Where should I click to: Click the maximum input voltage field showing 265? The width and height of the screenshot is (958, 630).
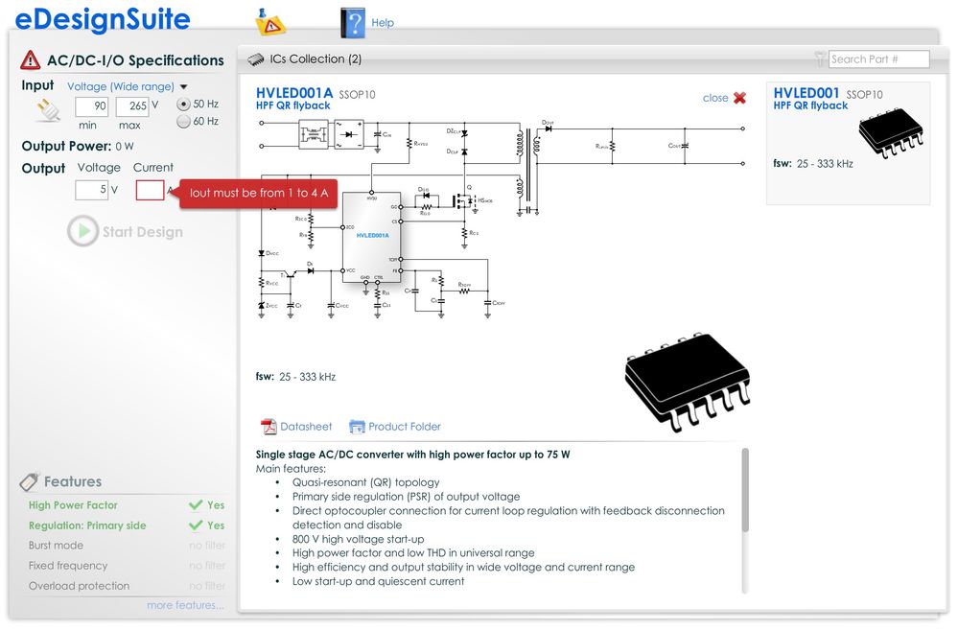point(132,106)
